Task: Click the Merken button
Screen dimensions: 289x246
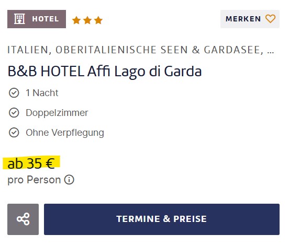Action: (x=250, y=19)
